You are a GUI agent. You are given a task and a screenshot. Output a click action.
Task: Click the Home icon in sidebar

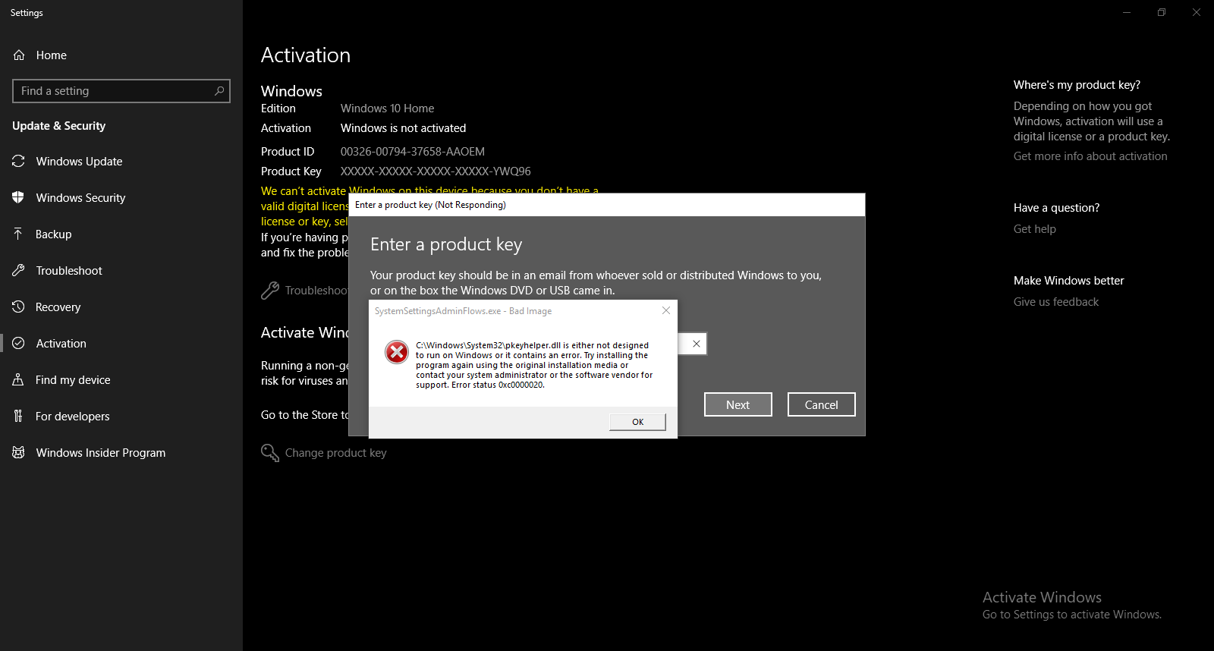click(x=19, y=55)
